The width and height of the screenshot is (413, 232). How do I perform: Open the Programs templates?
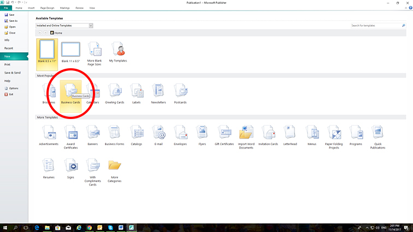click(x=356, y=135)
